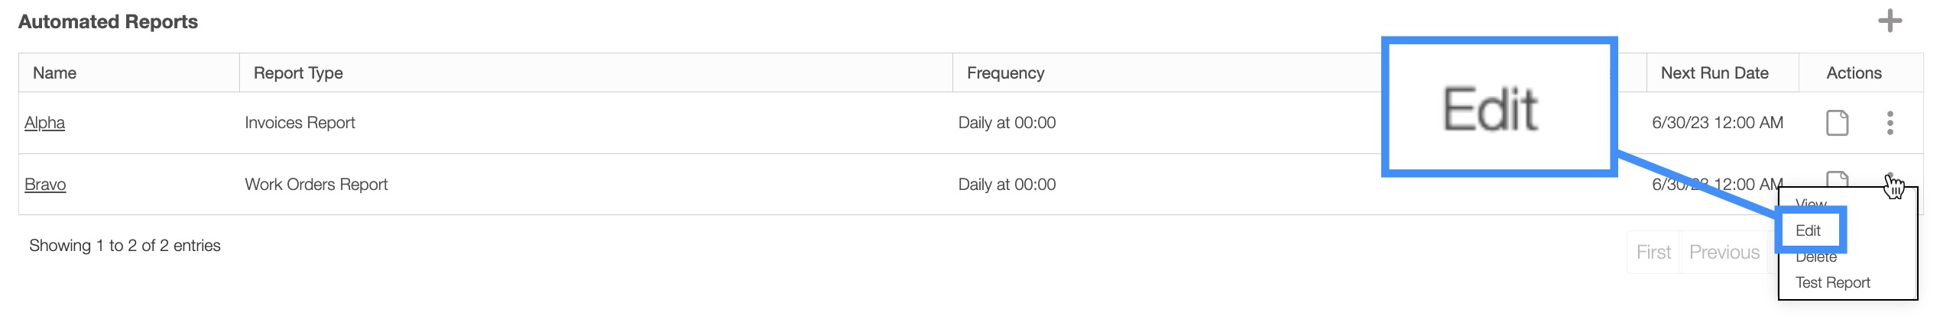The image size is (1940, 322).
Task: Click the Work Orders Report cell
Action: pyautogui.click(x=316, y=185)
